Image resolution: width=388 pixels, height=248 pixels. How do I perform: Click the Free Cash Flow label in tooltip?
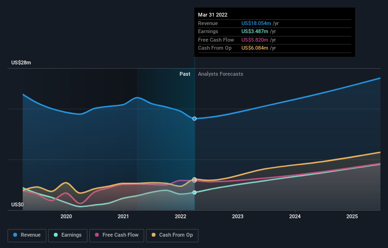pyautogui.click(x=216, y=40)
